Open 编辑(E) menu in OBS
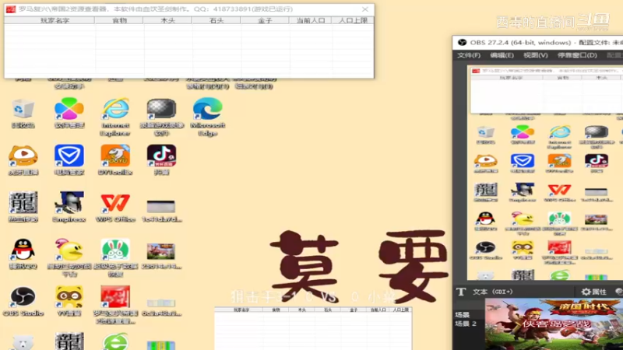Viewport: 623px width, 350px height. [x=502, y=55]
